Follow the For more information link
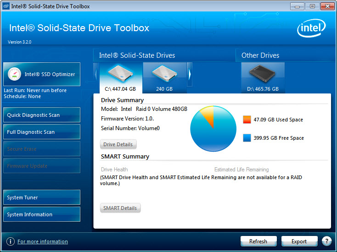This screenshot has height=252, width=337. (43, 241)
